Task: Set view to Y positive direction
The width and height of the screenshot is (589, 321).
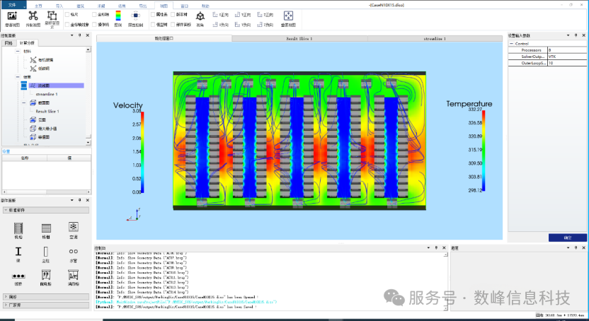Action: 243,15
